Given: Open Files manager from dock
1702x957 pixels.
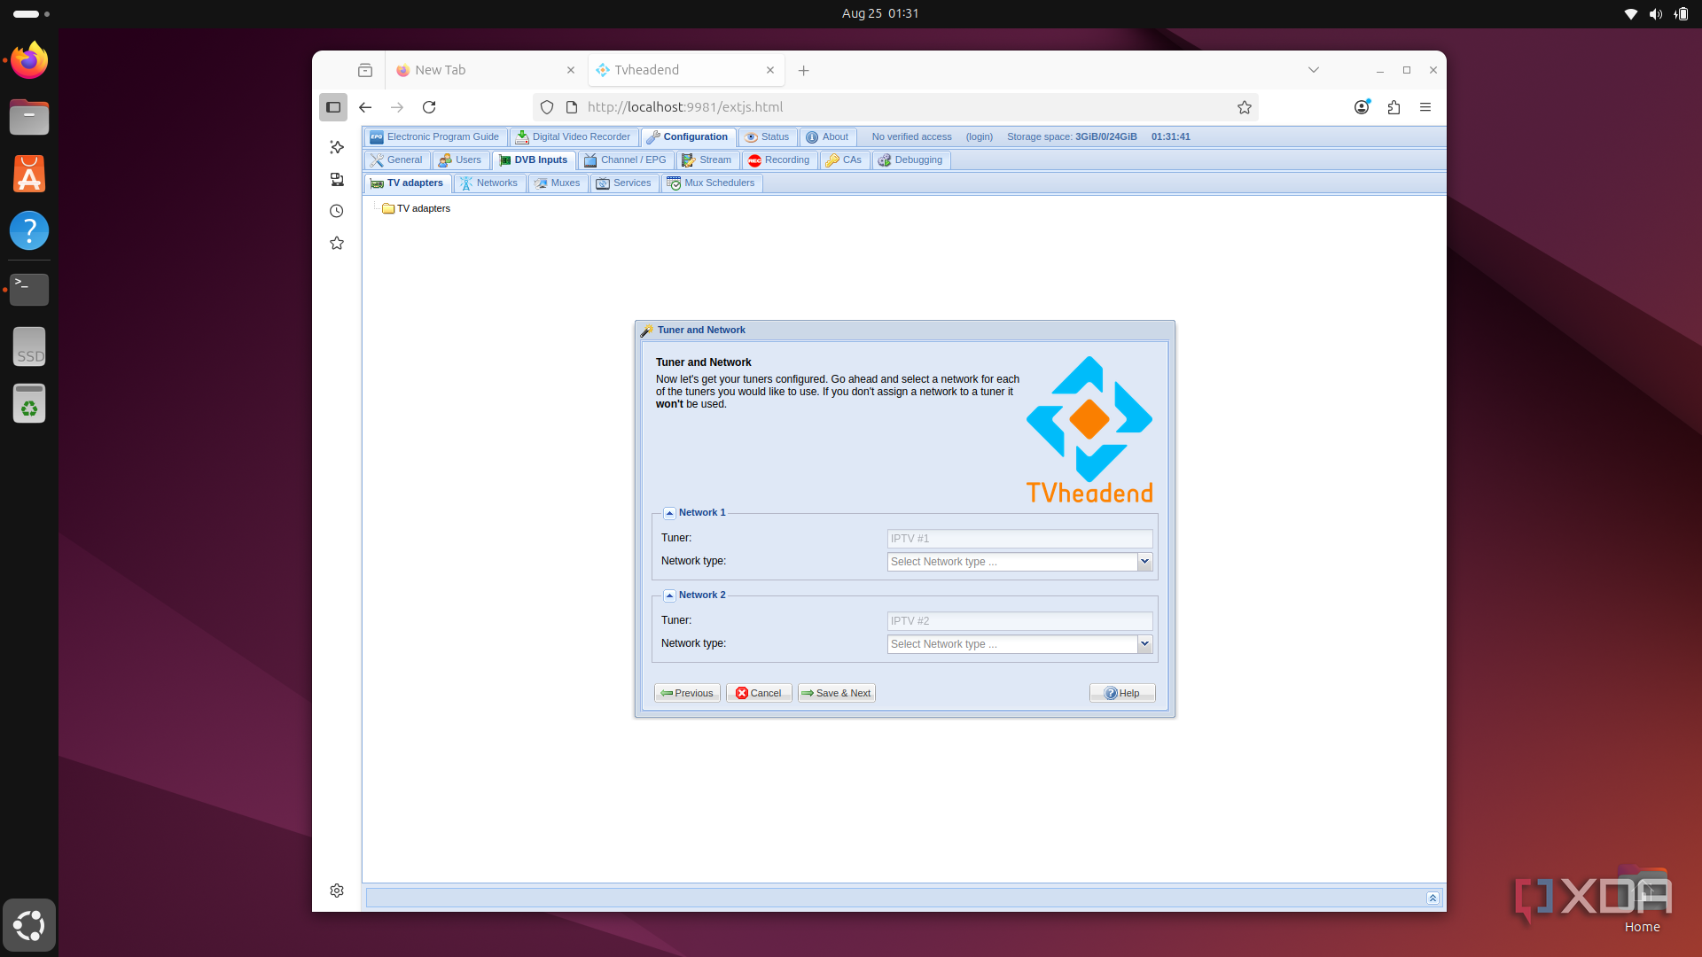Looking at the screenshot, I should tap(29, 117).
